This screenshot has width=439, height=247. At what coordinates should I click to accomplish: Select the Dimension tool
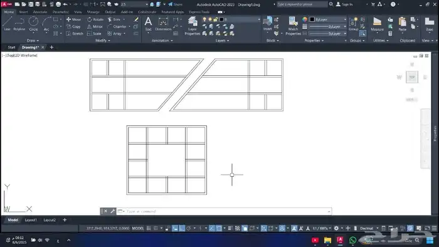point(163,23)
